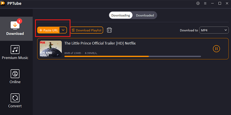The width and height of the screenshot is (231, 115).
Task: Switch to the Downloading tab
Action: [121, 15]
